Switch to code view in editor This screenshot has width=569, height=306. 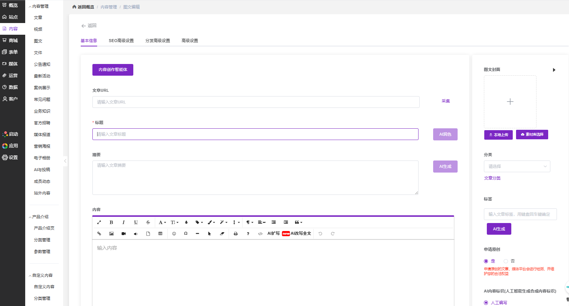click(x=260, y=234)
